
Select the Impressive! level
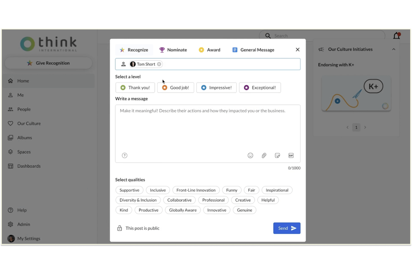pyautogui.click(x=216, y=87)
